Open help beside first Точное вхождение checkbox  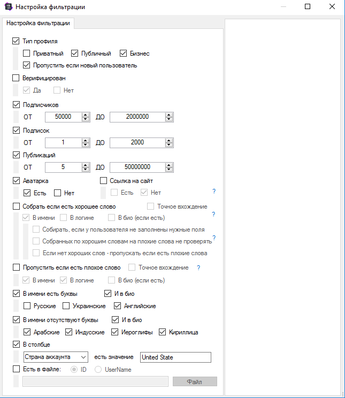coord(213,215)
